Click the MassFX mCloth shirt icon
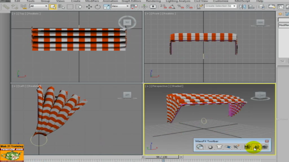The width and height of the screenshot is (289, 162). [x=219, y=147]
